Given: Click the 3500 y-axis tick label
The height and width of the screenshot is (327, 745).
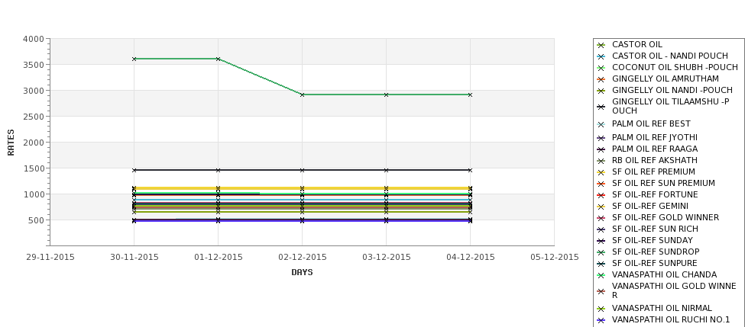Looking at the screenshot, I should (x=34, y=65).
